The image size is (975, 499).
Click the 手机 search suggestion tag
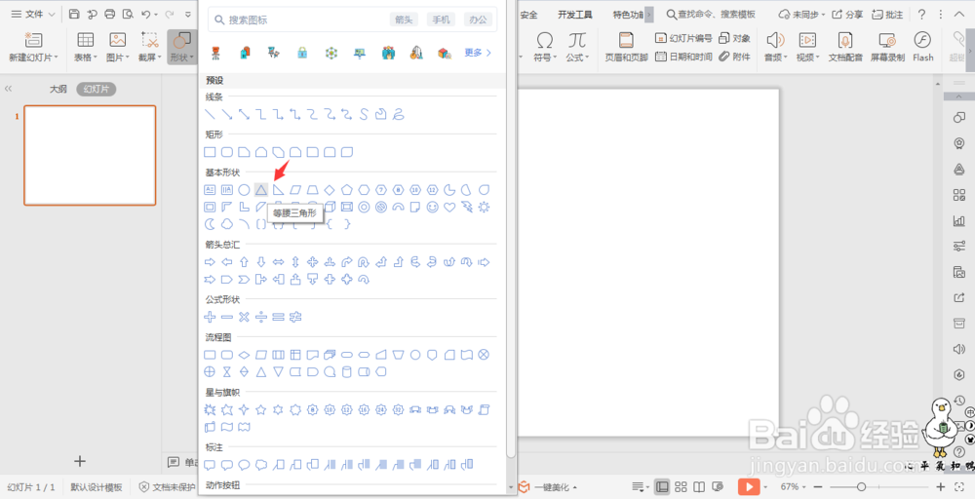tap(441, 19)
